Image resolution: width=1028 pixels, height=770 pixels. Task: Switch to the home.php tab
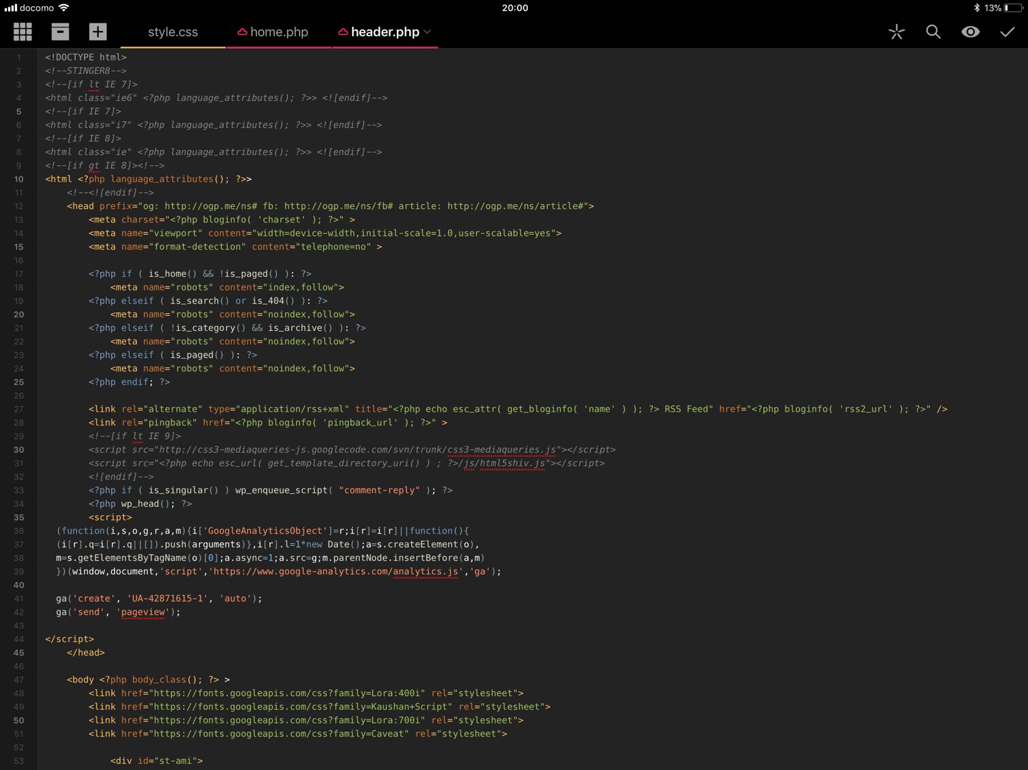pyautogui.click(x=279, y=32)
